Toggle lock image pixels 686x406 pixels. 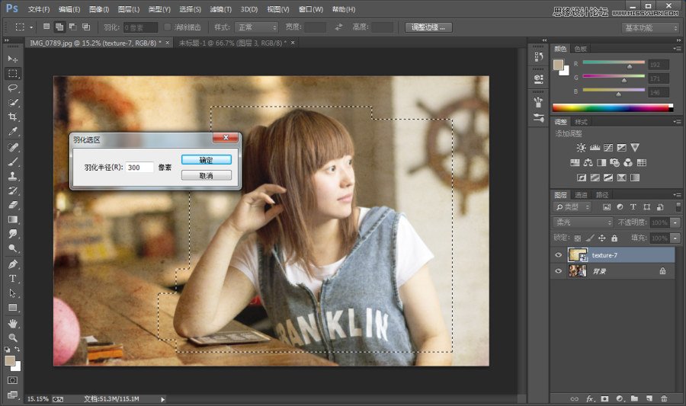(590, 238)
